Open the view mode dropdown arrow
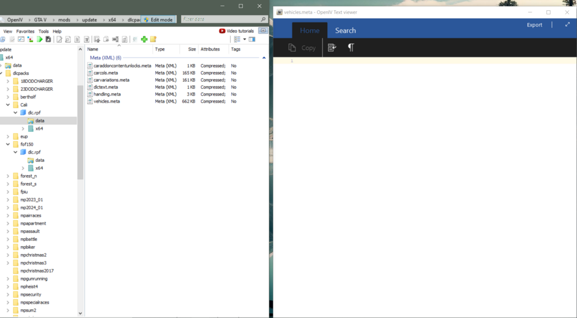The image size is (577, 318). click(245, 39)
